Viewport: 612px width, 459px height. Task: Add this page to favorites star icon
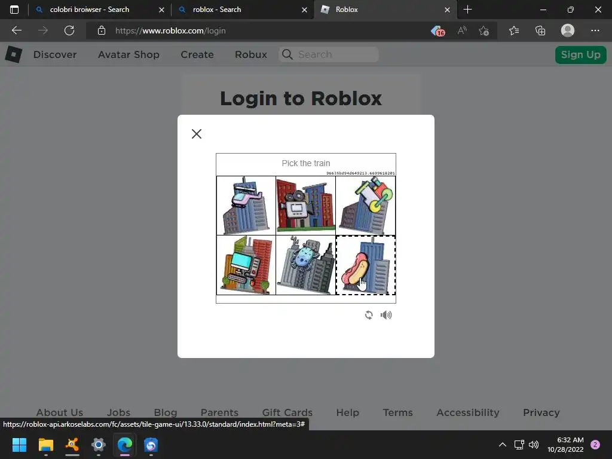[484, 30]
